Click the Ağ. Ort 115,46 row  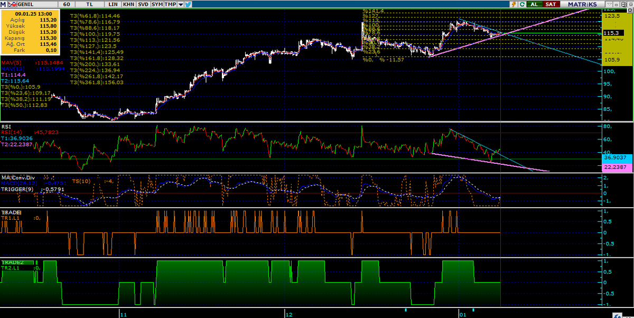pyautogui.click(x=30, y=44)
